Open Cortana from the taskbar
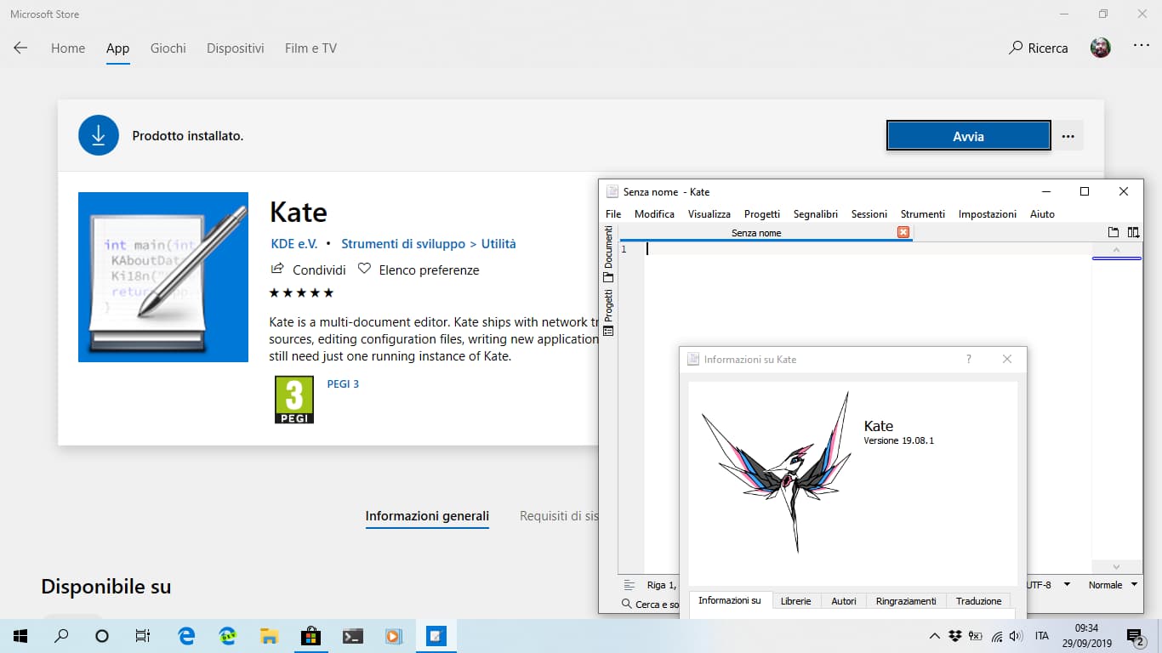 [x=102, y=636]
